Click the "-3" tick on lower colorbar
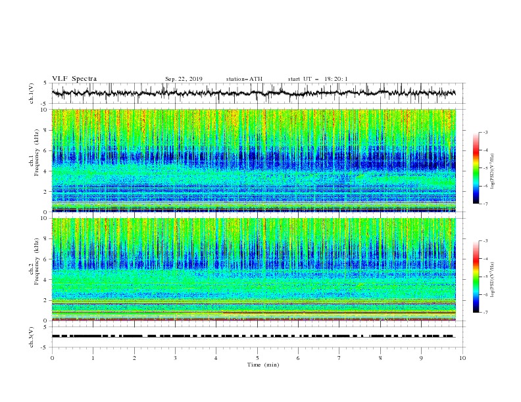Screen dimensions: 521x402 pyautogui.click(x=485, y=241)
